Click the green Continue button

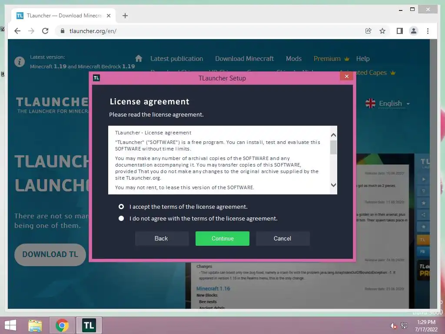(x=222, y=238)
